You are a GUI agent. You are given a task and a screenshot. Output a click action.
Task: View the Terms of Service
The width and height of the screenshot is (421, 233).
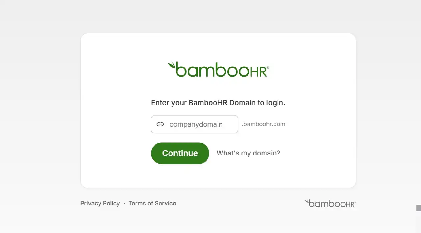coord(152,203)
